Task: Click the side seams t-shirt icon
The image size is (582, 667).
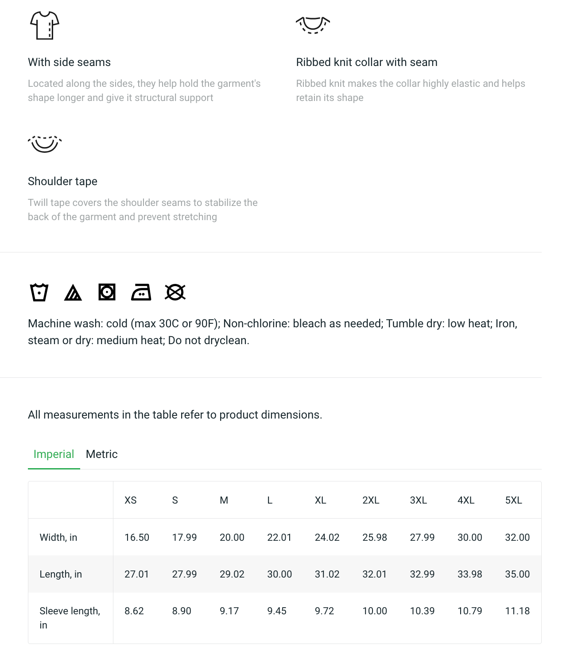Action: click(x=44, y=25)
